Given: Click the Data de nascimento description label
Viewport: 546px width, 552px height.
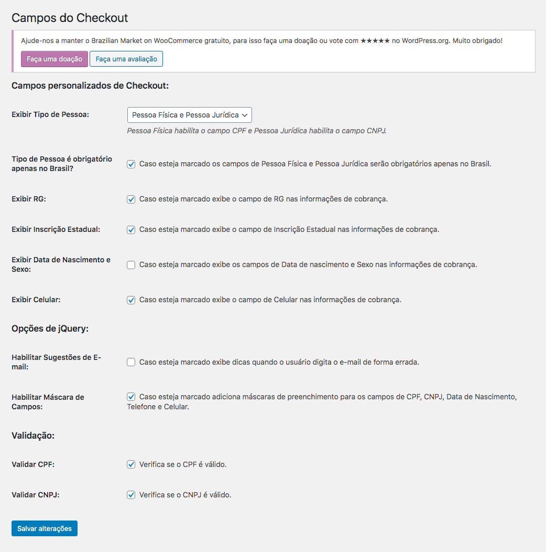Looking at the screenshot, I should click(x=308, y=265).
